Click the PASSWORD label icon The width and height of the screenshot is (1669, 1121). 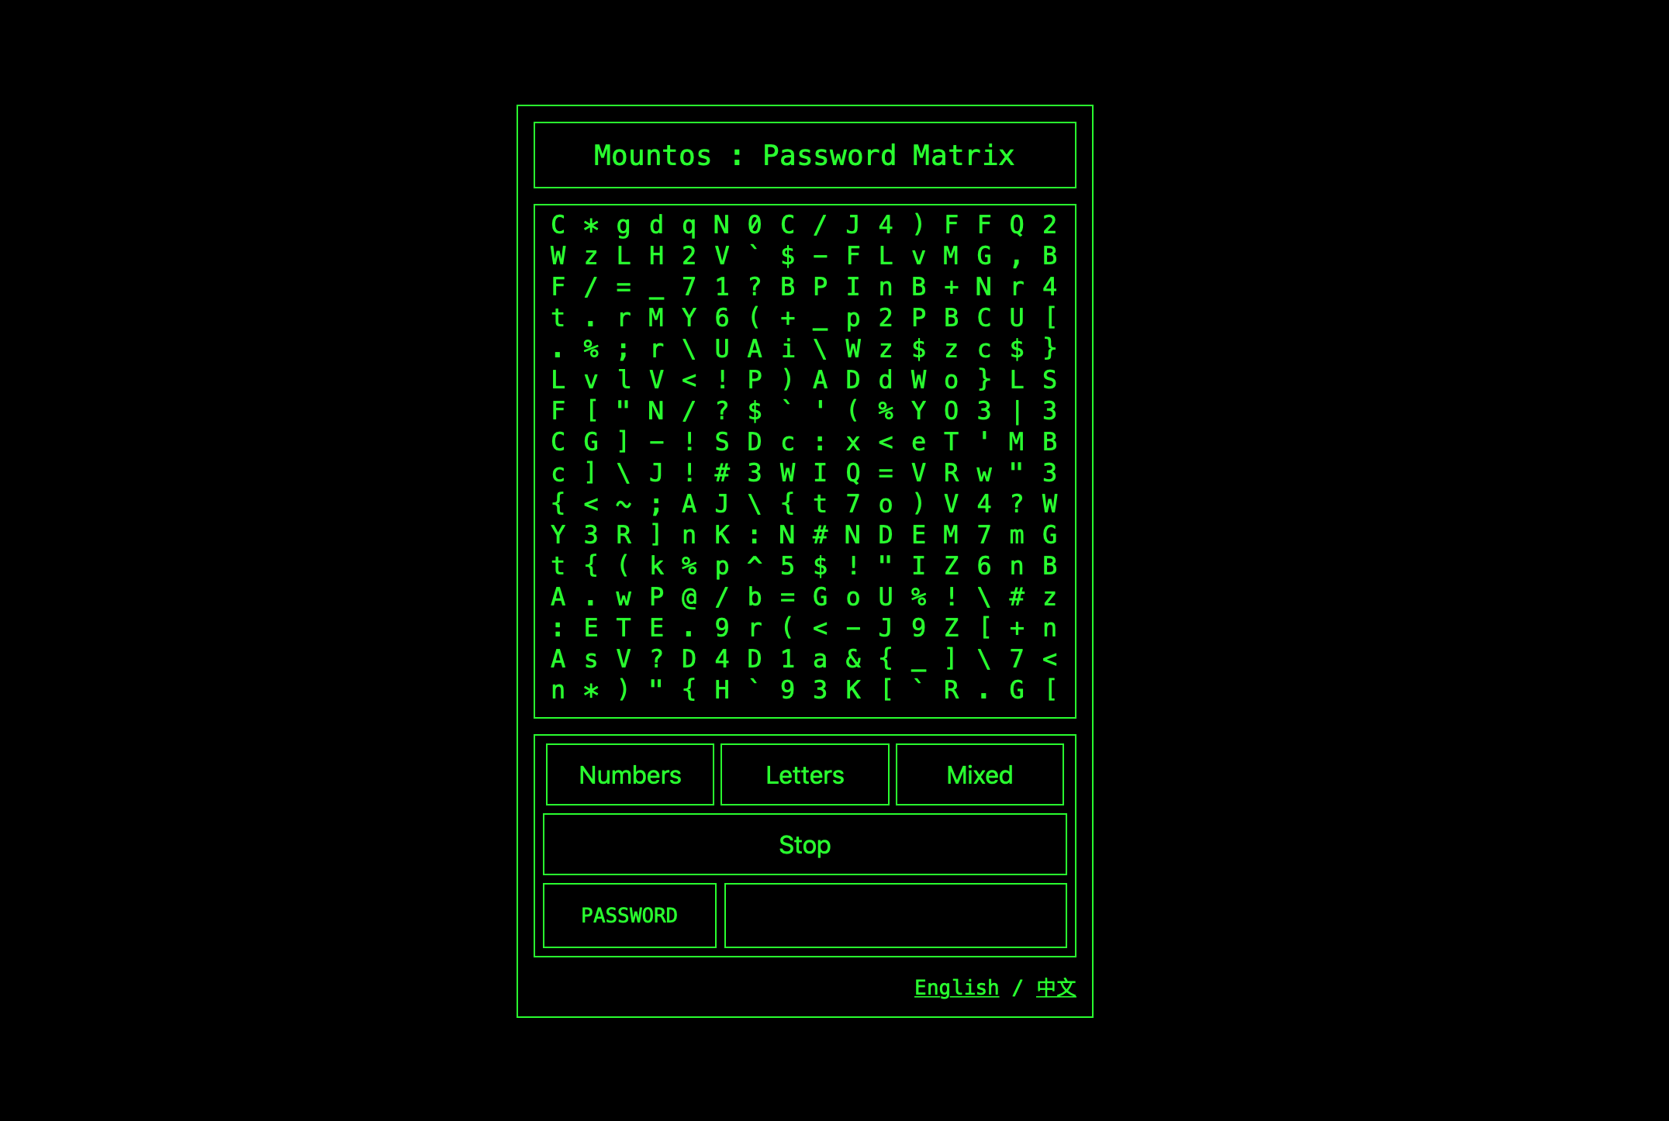(631, 915)
